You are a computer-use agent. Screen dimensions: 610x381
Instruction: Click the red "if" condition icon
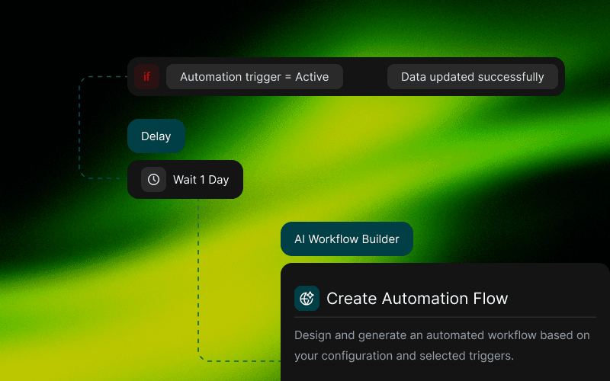[x=147, y=77]
